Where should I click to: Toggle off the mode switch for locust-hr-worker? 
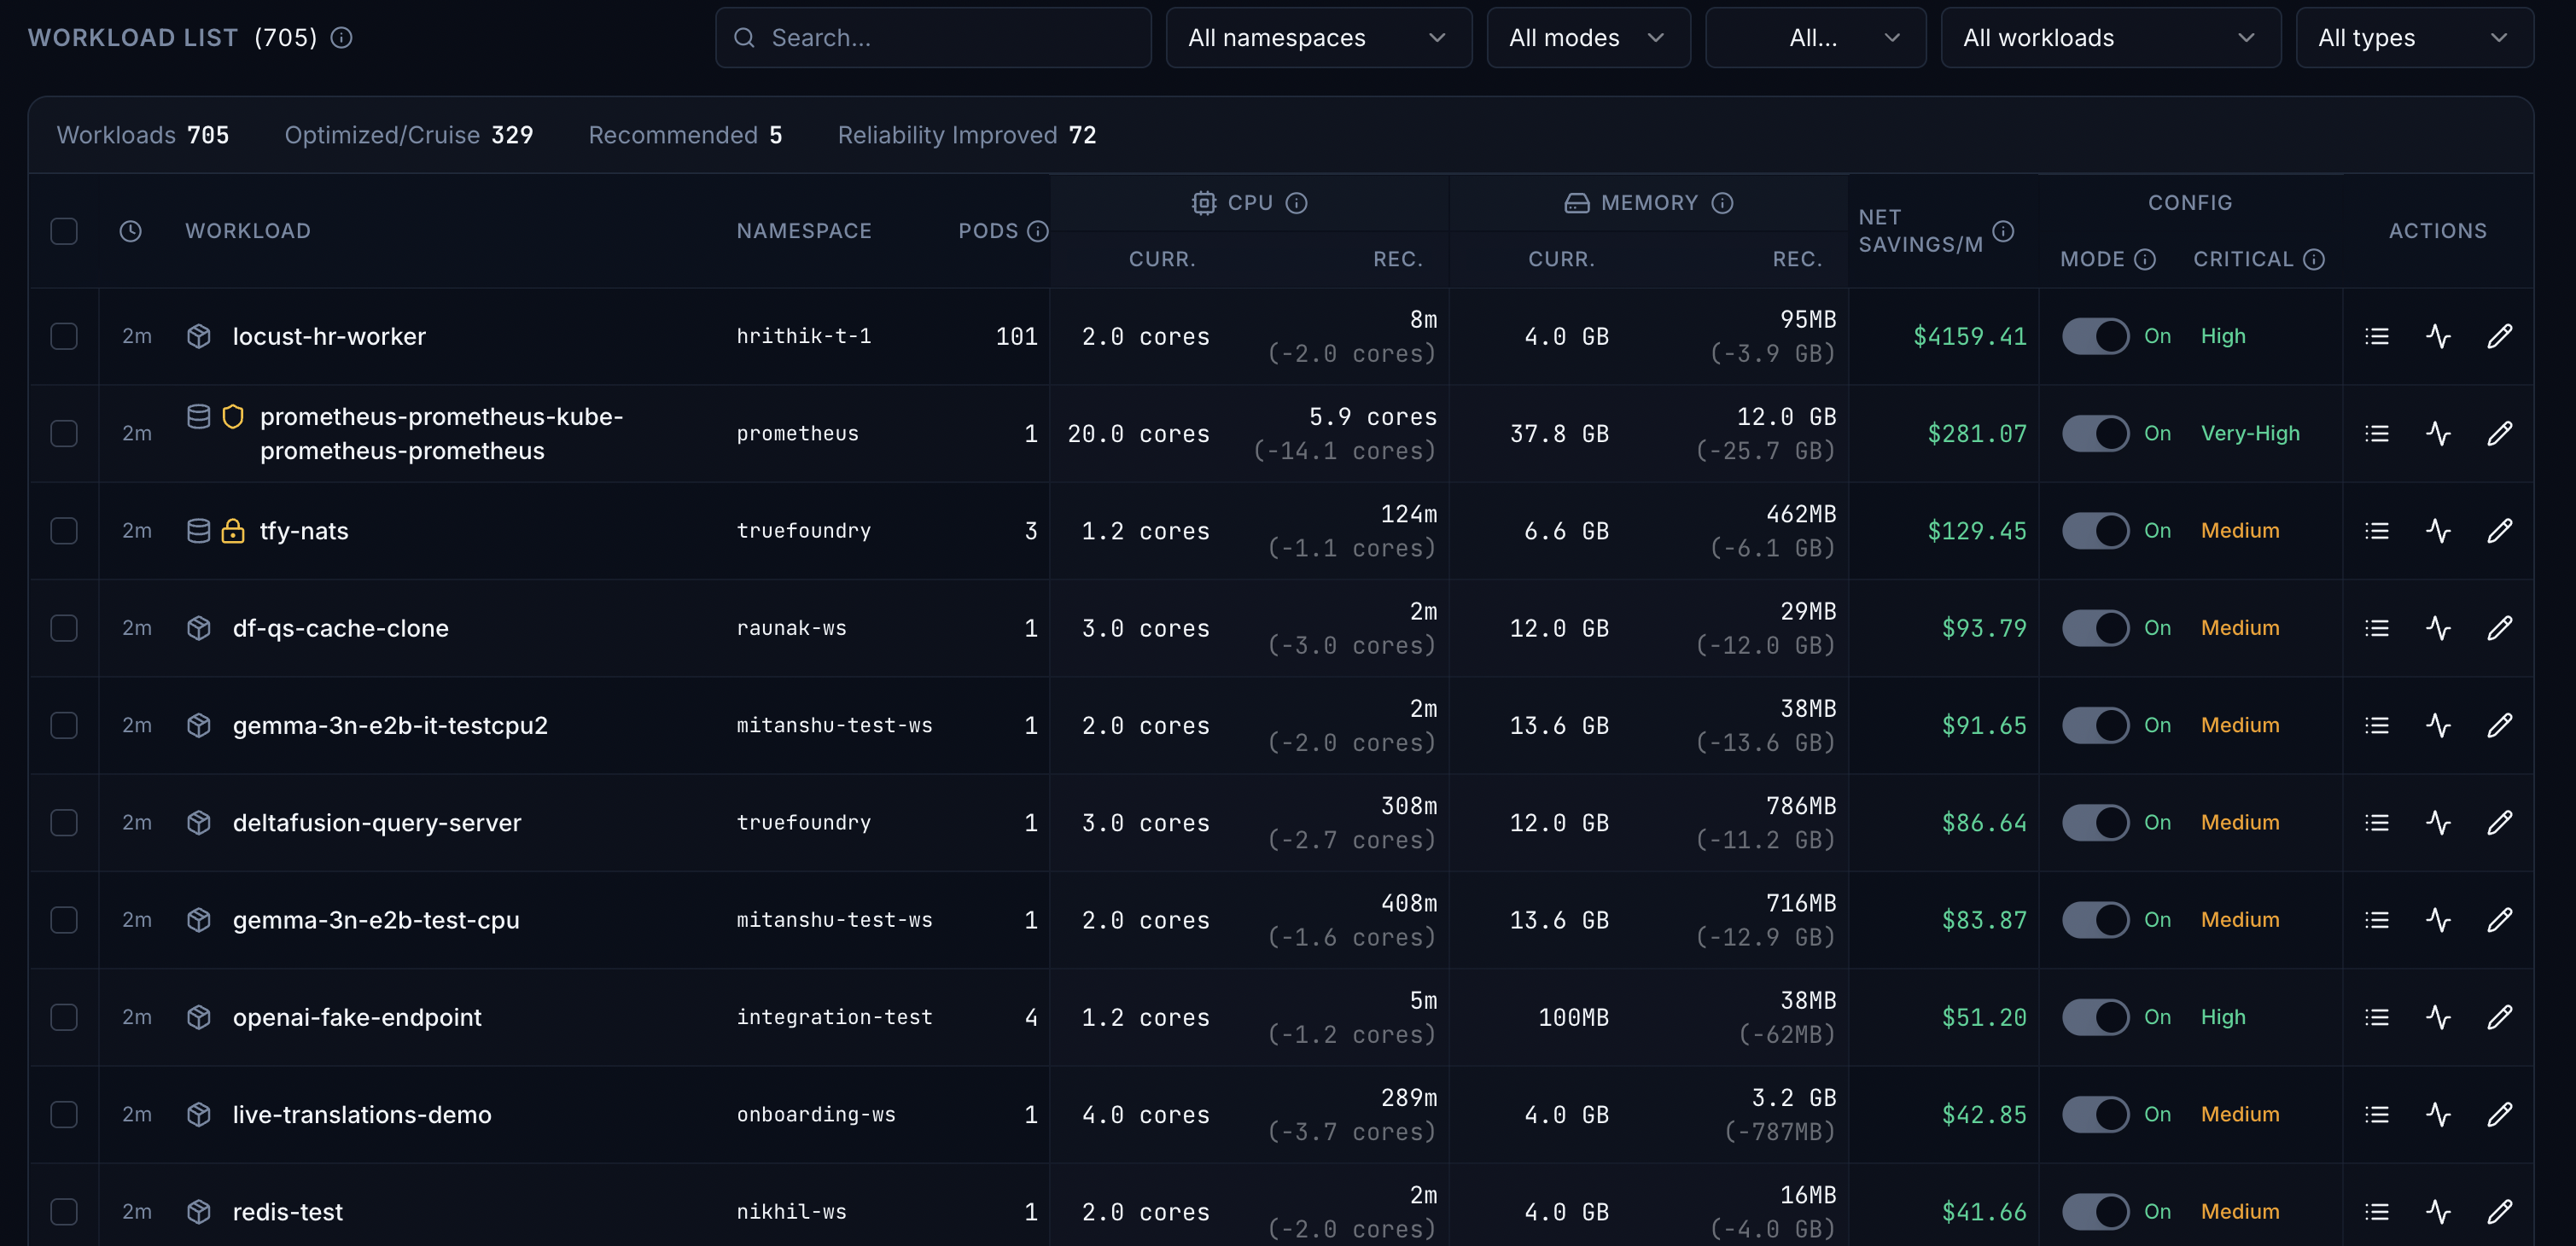[x=2097, y=336]
